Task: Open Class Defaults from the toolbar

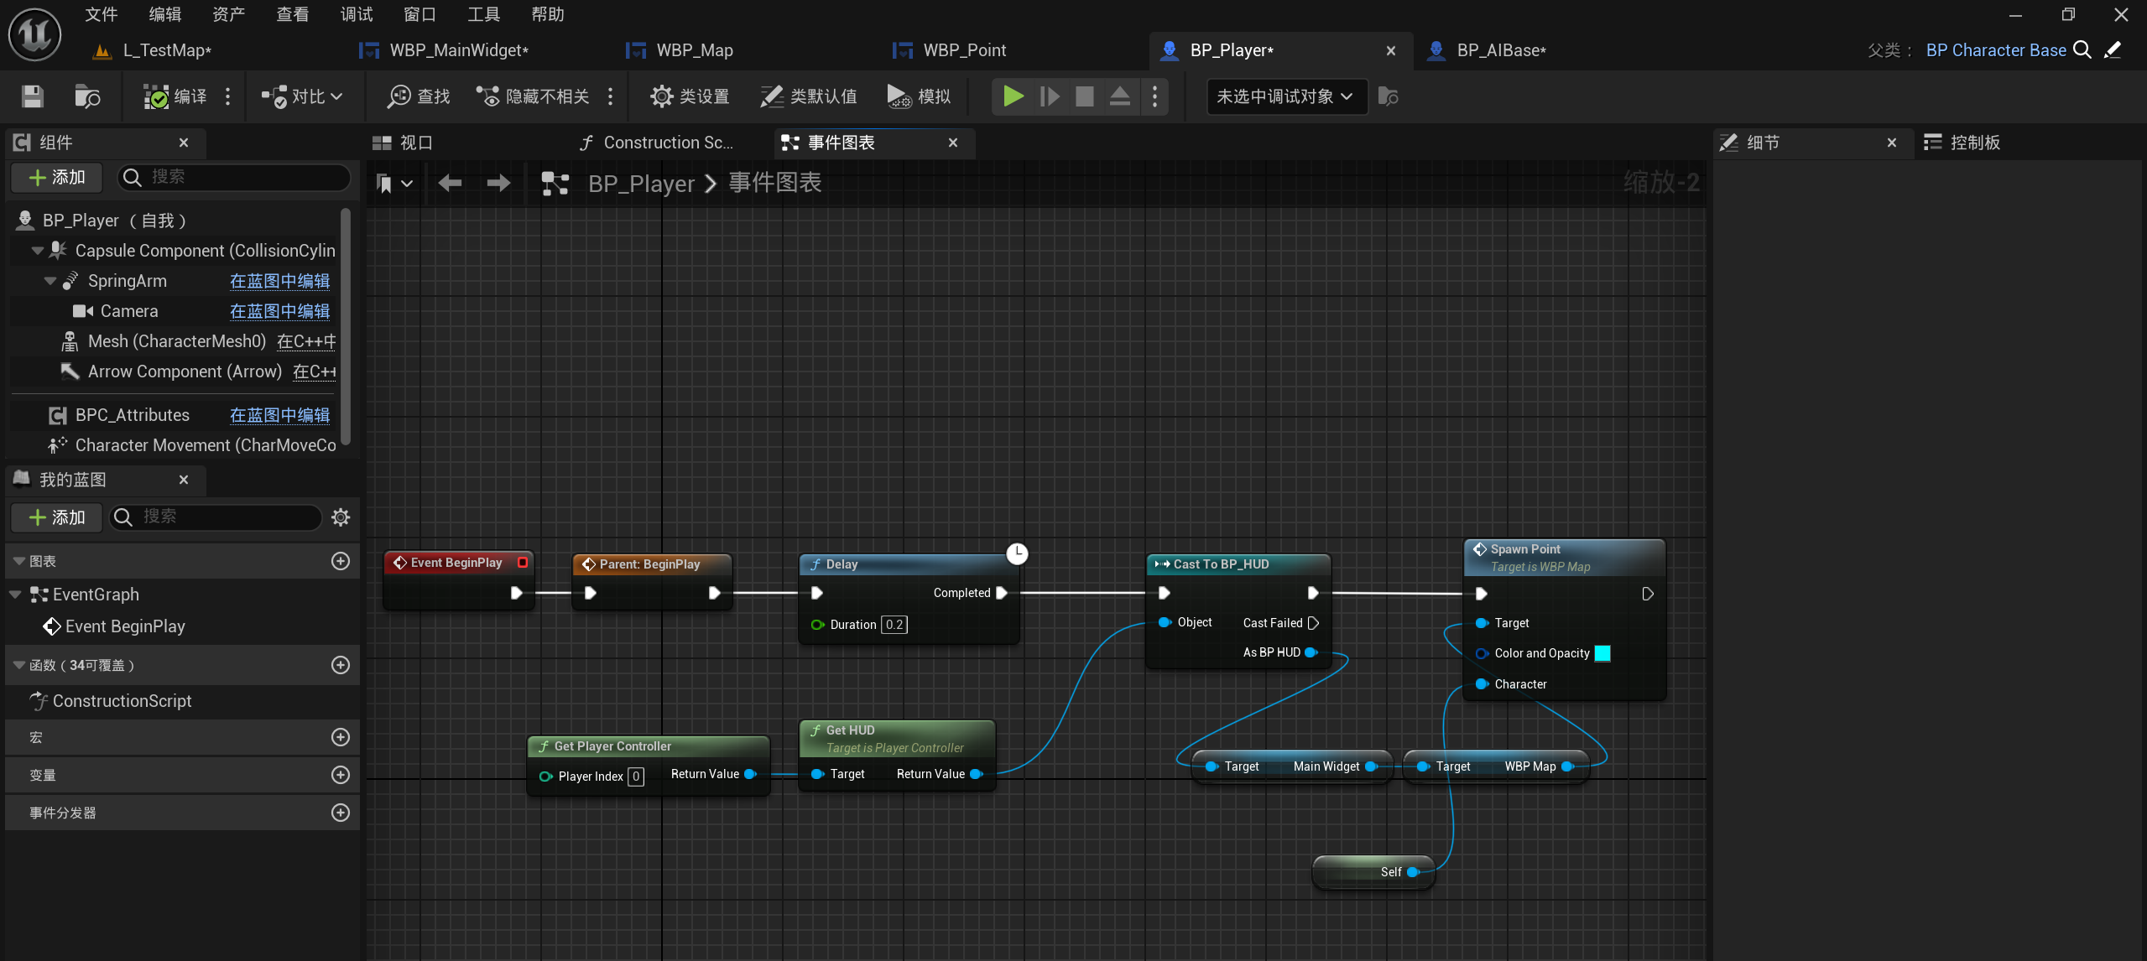Action: [808, 96]
